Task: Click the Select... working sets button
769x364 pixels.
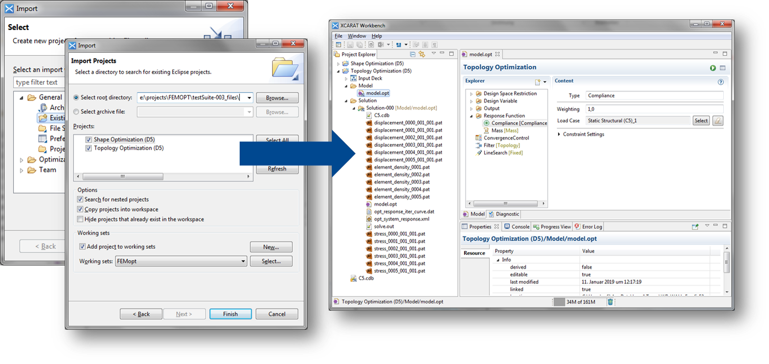Action: (x=271, y=261)
